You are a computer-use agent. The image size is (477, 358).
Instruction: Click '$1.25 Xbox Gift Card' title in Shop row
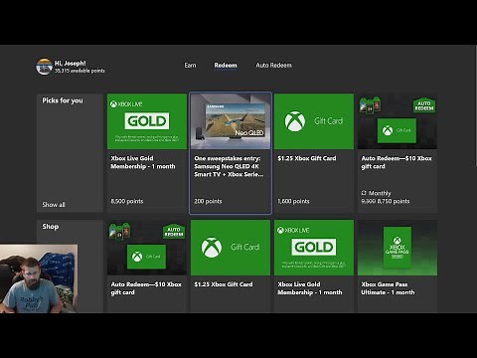point(224,284)
